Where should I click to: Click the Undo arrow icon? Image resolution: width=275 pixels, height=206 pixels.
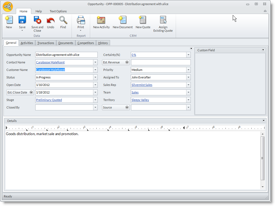[51, 20]
